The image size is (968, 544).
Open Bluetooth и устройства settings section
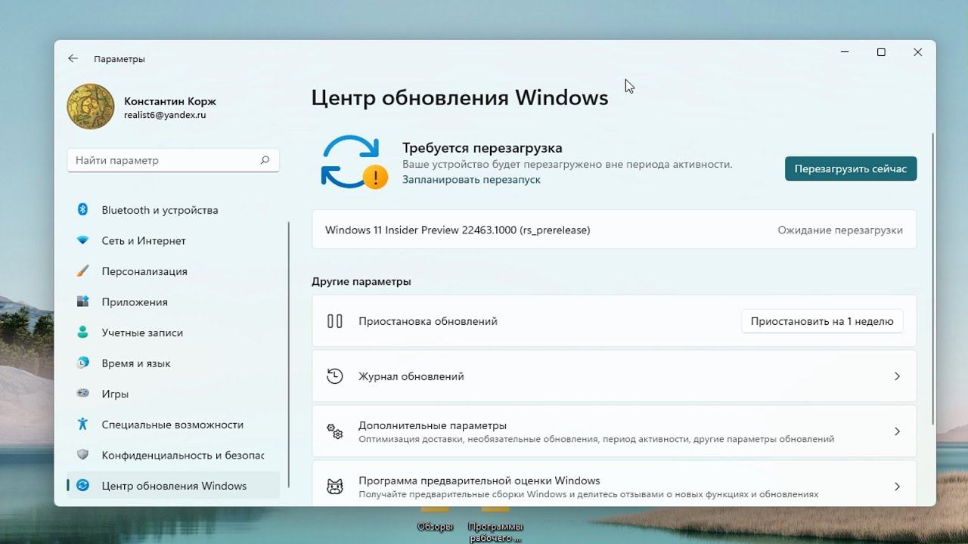[x=173, y=210]
